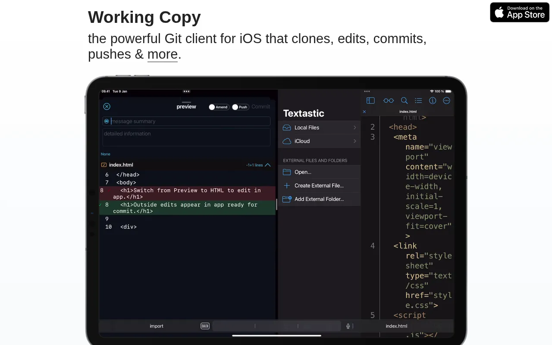Screen dimensions: 552x345
Task: Click the Textastic heading
Action: pyautogui.click(x=304, y=113)
